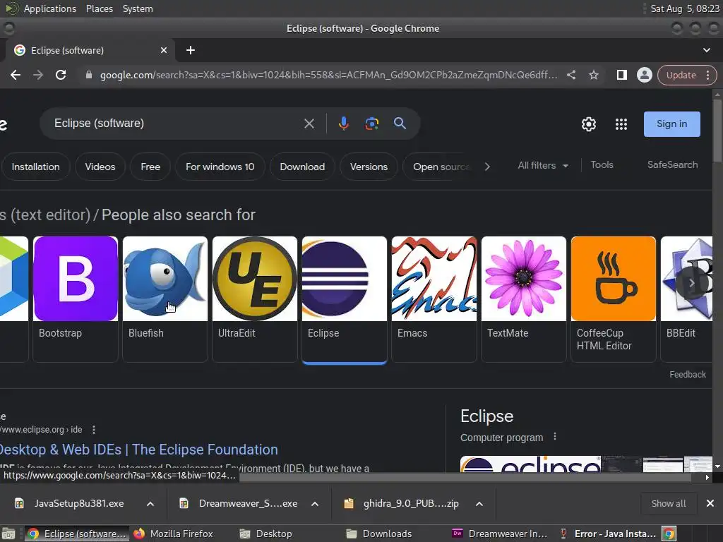Image resolution: width=723 pixels, height=542 pixels.
Task: Select the Download filter chip
Action: click(302, 167)
